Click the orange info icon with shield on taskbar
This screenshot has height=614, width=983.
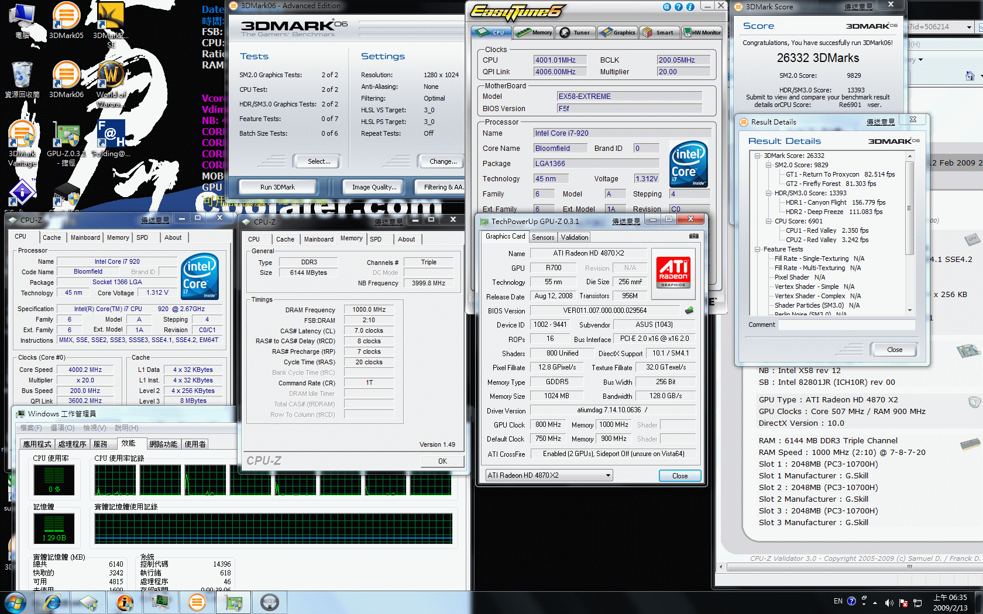(x=125, y=602)
